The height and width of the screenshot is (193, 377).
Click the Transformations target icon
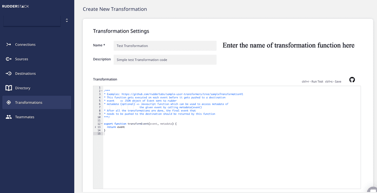pyautogui.click(x=9, y=102)
